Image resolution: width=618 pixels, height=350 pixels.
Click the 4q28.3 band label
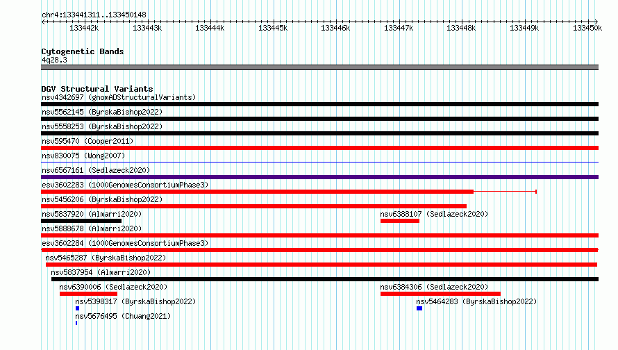click(x=54, y=60)
